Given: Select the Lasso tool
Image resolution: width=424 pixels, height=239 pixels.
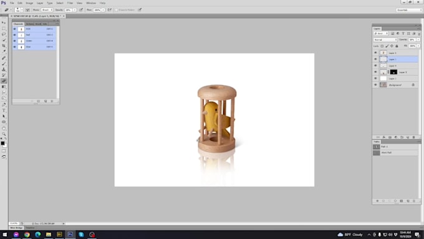Looking at the screenshot, I should pos(4,34).
